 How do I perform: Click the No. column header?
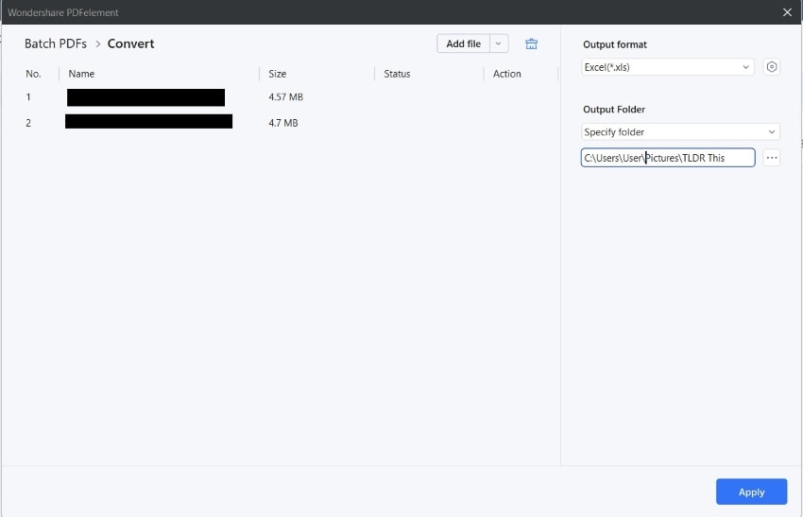33,74
